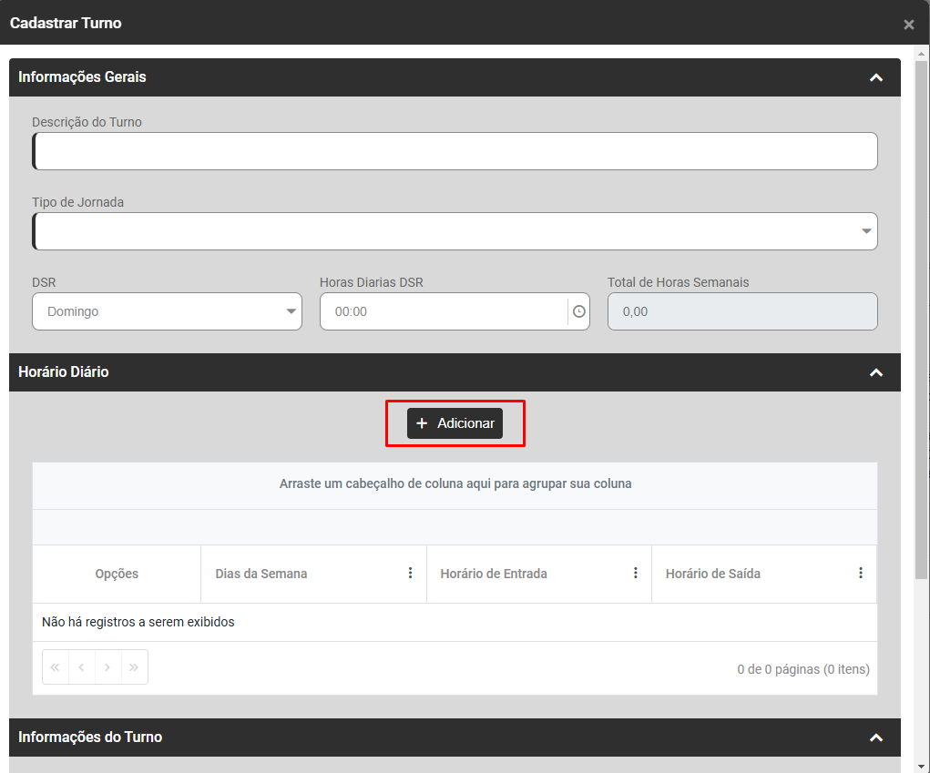Image resolution: width=930 pixels, height=773 pixels.
Task: Close the Cadastrar Turno dialog
Action: pyautogui.click(x=908, y=25)
